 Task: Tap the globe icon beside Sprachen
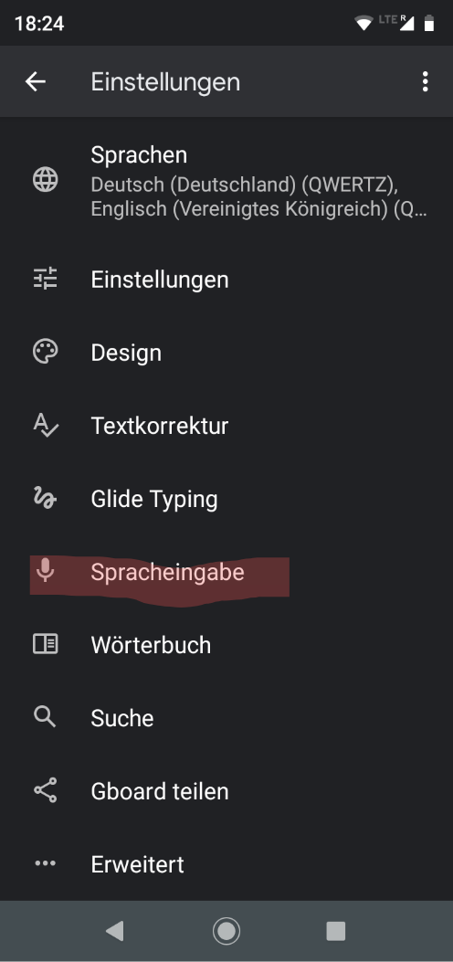46,180
